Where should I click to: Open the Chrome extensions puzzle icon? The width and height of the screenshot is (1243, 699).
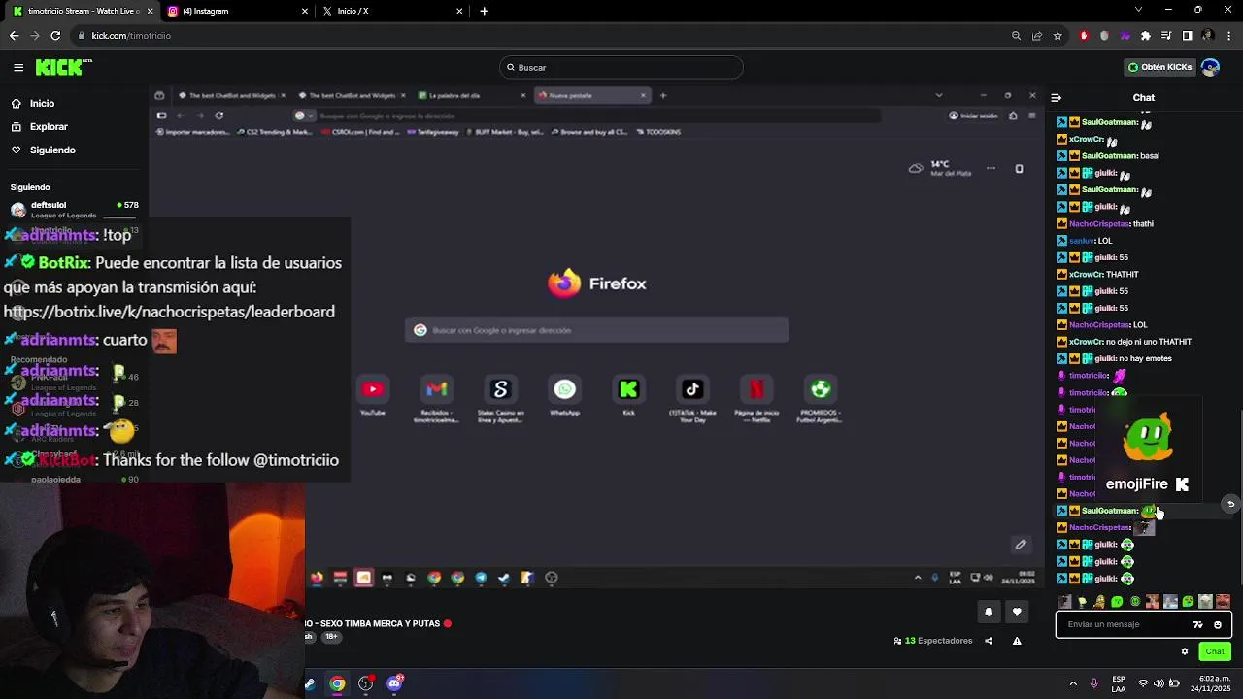(x=1146, y=36)
